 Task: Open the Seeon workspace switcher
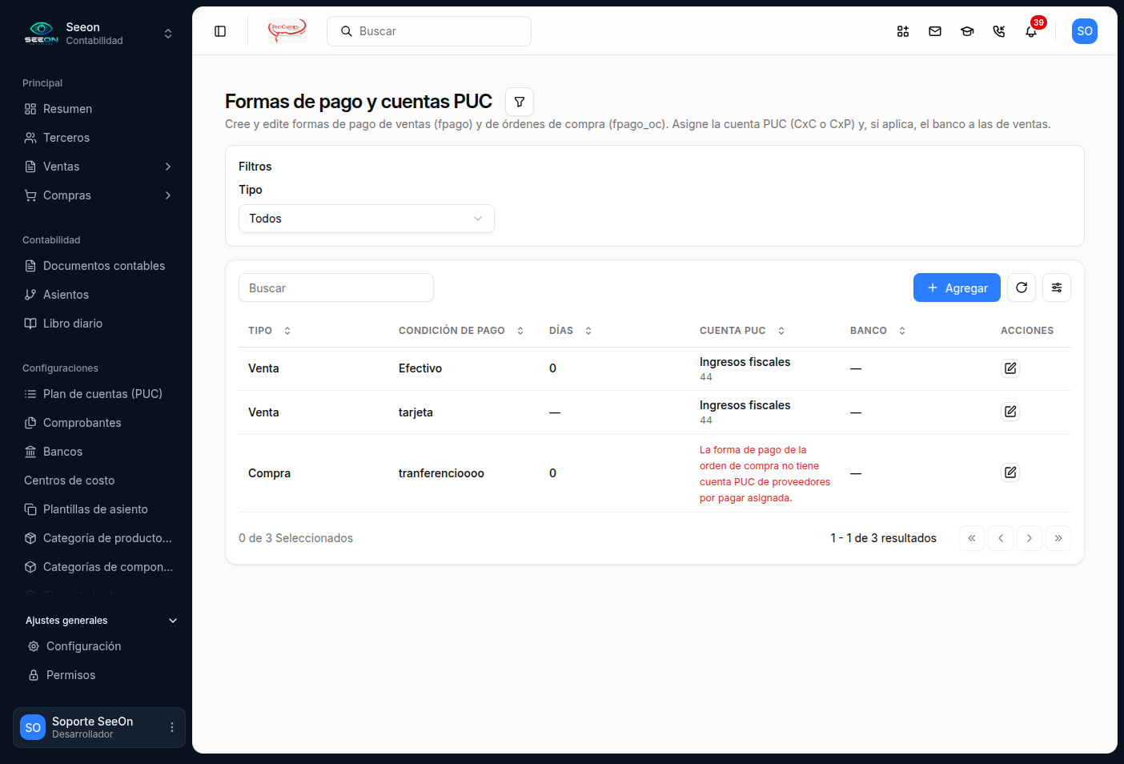pos(98,34)
